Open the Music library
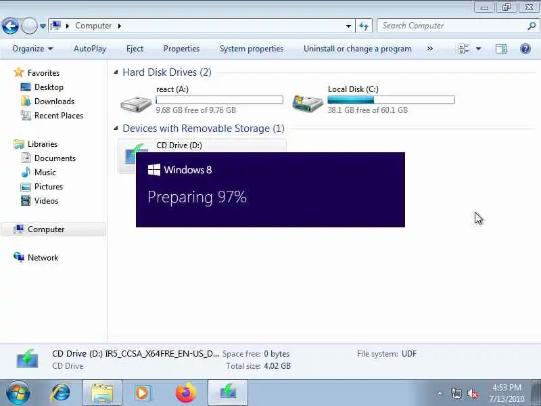The image size is (541, 406). (x=45, y=173)
